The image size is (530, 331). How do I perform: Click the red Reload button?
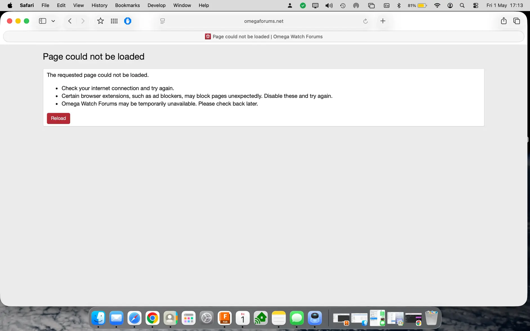[58, 118]
